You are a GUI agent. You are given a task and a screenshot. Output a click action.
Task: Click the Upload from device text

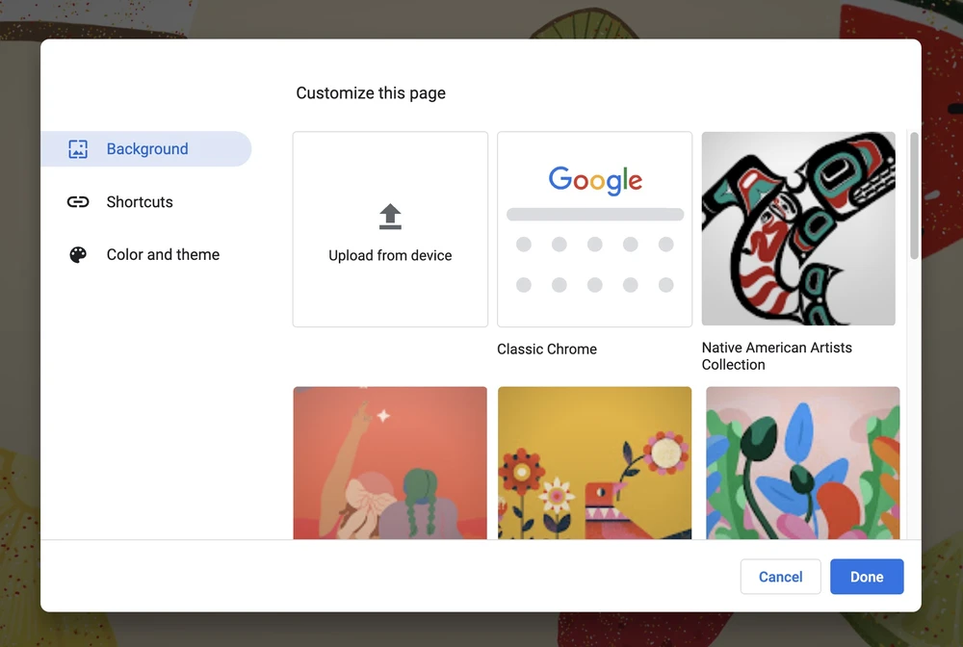(390, 255)
